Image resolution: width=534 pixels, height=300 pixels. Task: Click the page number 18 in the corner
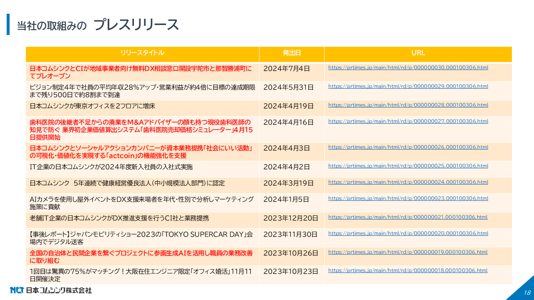pos(527,292)
